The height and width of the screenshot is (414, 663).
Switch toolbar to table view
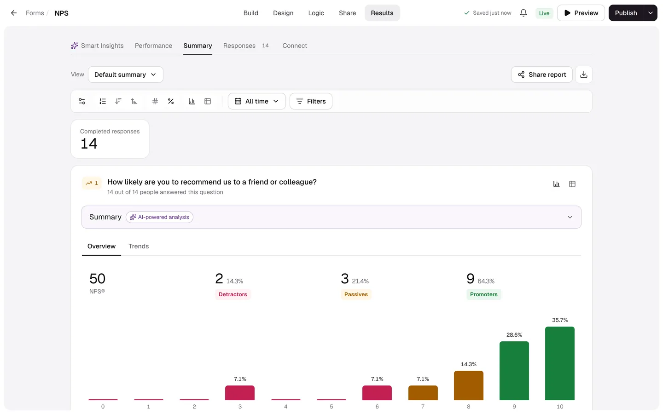pos(208,101)
